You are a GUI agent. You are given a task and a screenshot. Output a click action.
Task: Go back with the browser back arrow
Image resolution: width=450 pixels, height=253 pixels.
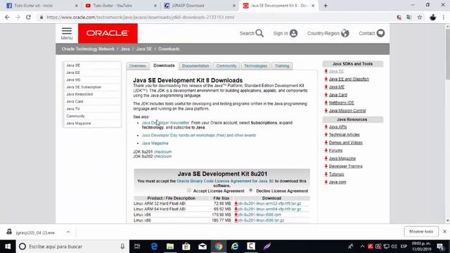pyautogui.click(x=7, y=17)
